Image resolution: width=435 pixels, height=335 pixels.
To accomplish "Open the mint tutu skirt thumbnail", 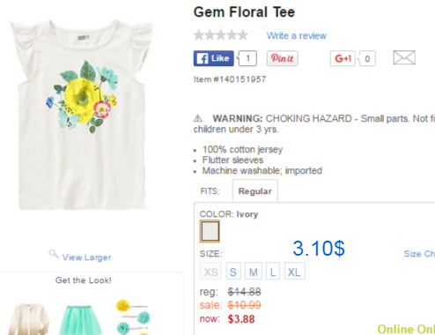I will tap(80, 320).
